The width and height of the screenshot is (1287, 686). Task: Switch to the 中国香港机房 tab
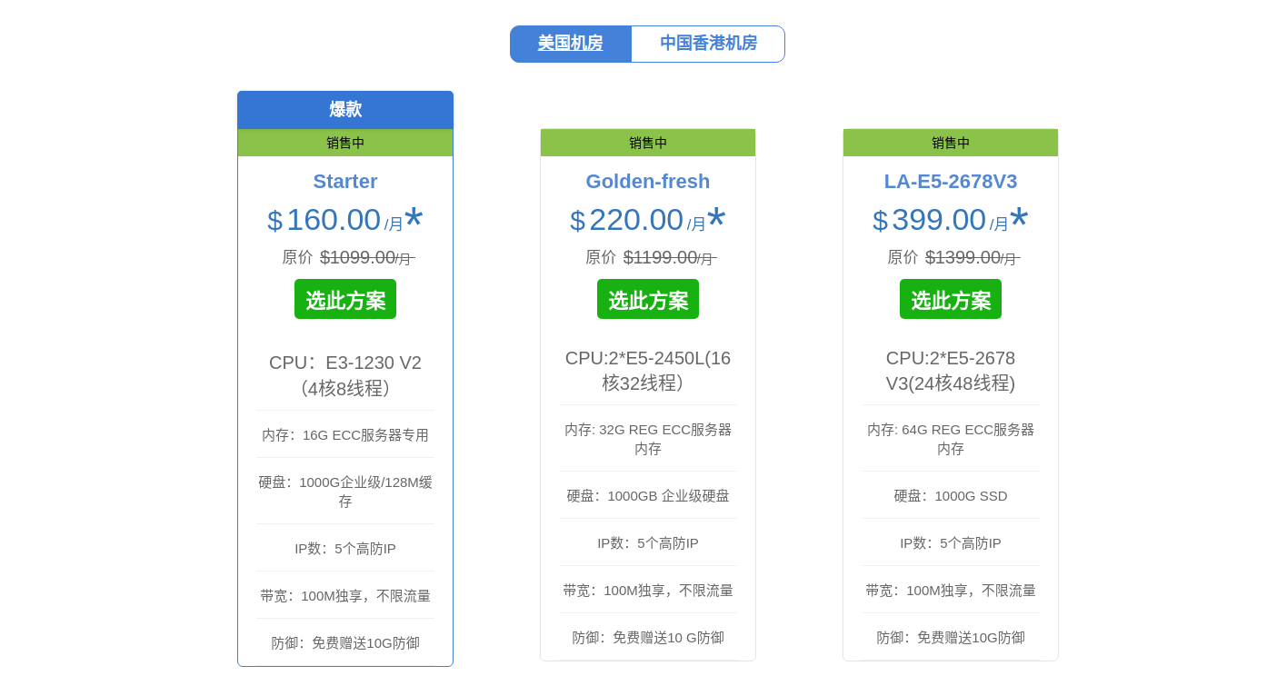coord(708,44)
